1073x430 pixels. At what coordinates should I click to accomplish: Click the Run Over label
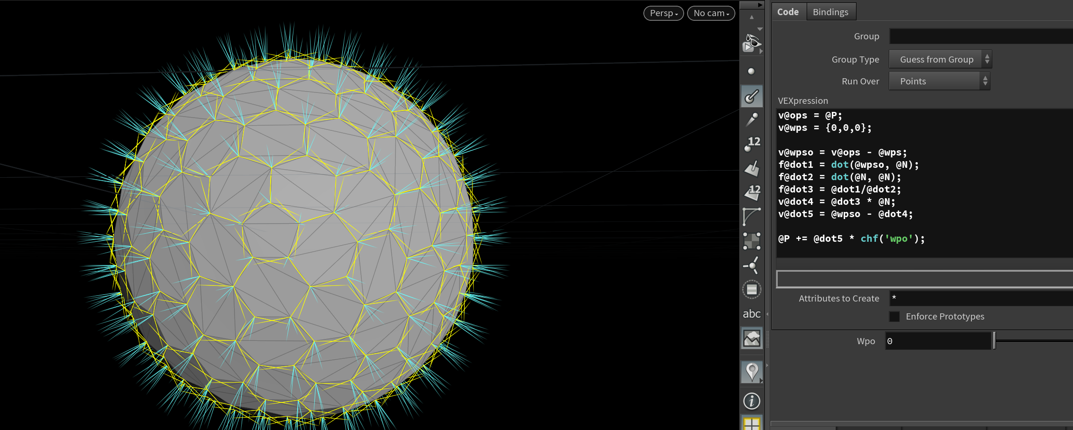click(860, 81)
